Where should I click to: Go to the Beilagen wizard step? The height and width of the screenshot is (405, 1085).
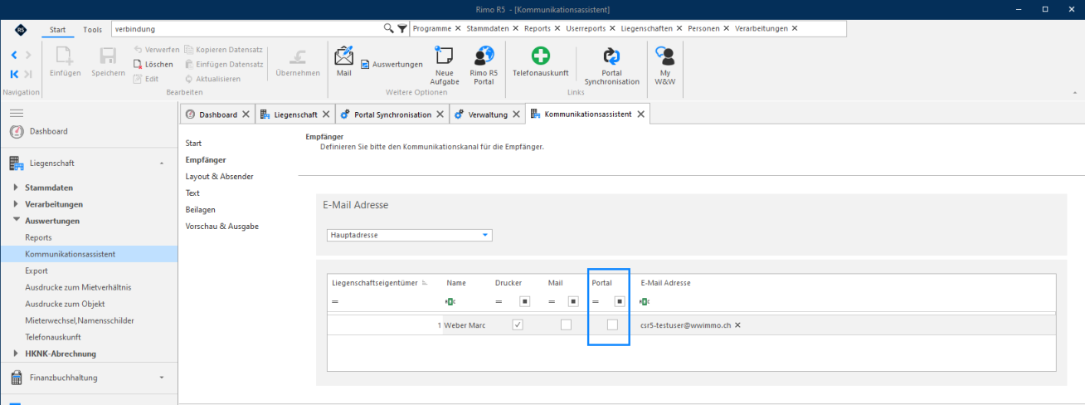tap(200, 210)
